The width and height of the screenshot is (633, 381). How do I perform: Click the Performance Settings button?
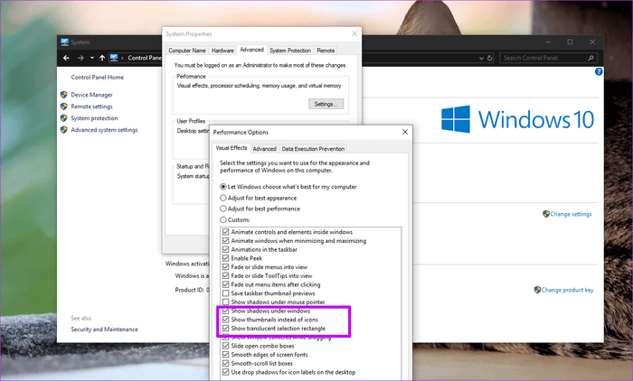[x=324, y=104]
